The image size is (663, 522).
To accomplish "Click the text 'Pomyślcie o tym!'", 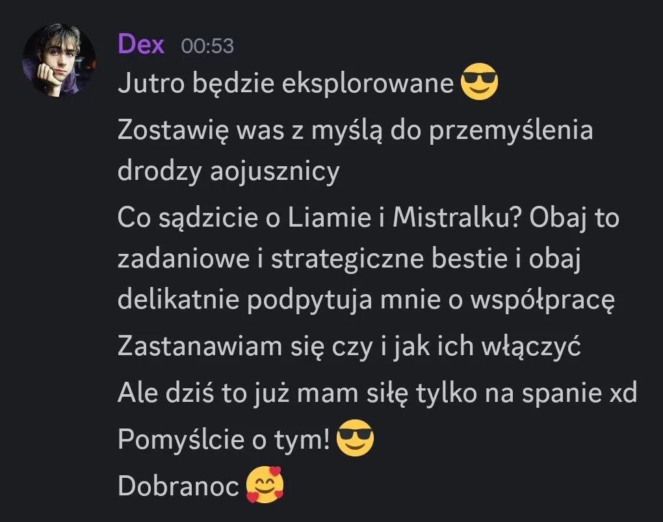I will click(224, 440).
